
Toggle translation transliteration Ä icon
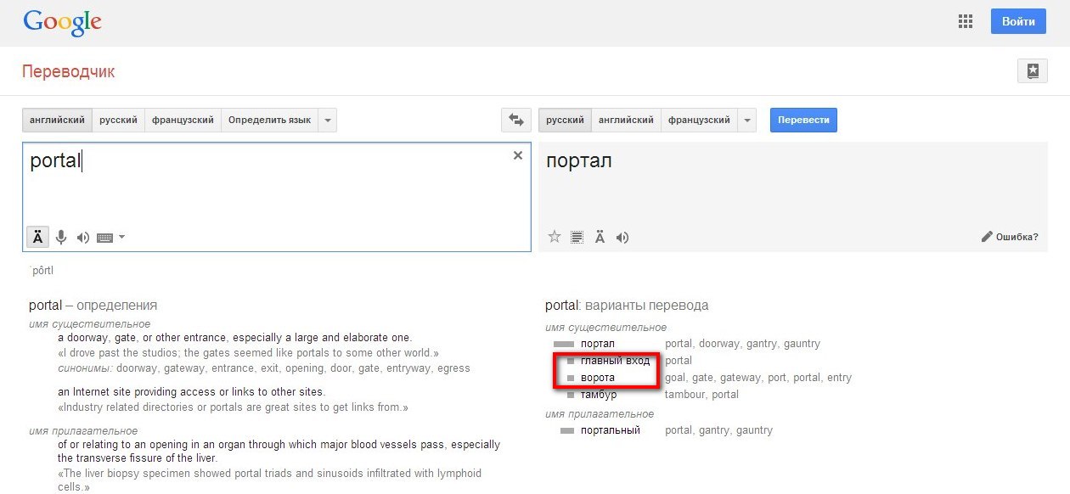click(x=600, y=238)
